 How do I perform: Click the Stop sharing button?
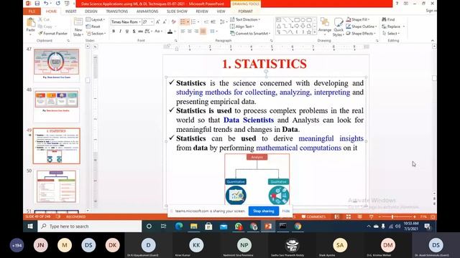pos(264,211)
